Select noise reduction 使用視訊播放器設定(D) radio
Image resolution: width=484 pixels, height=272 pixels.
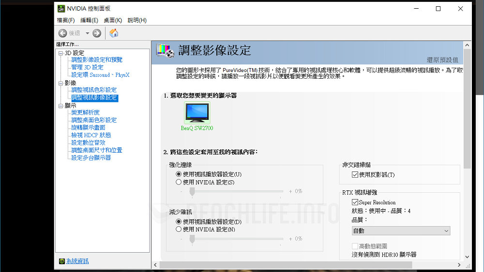[x=179, y=221]
